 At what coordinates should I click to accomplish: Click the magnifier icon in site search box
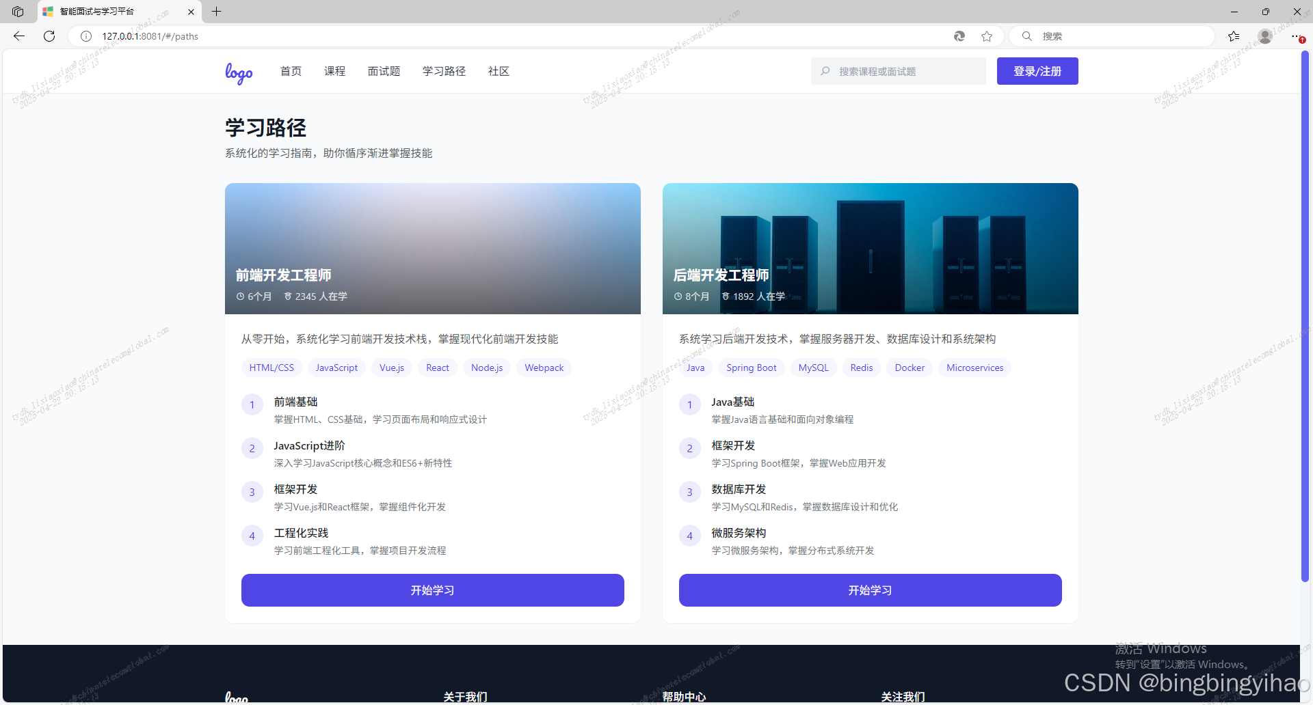tap(825, 71)
